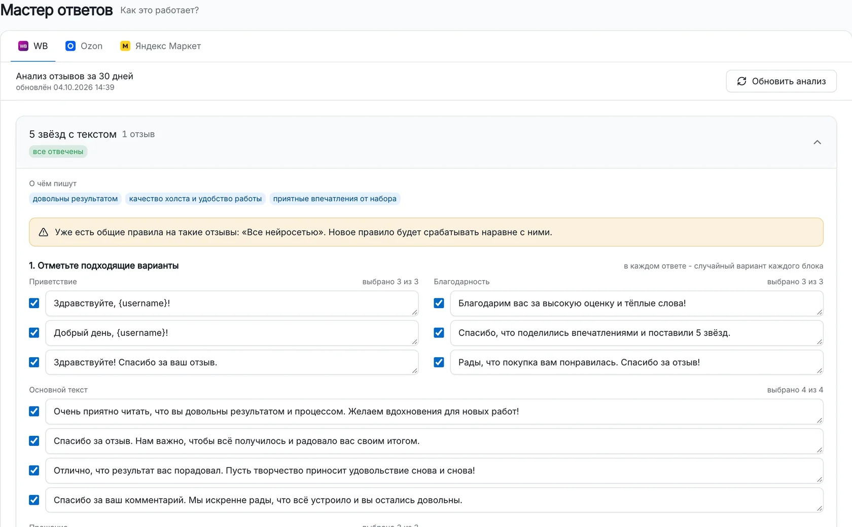Switch to the Яндекс Маркет tab
The image size is (852, 527).
click(x=161, y=46)
